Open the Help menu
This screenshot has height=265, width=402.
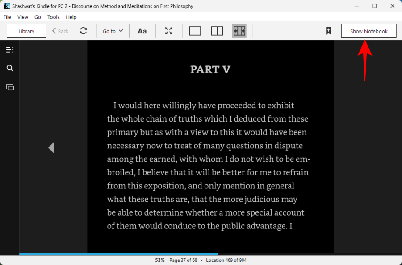pos(71,17)
